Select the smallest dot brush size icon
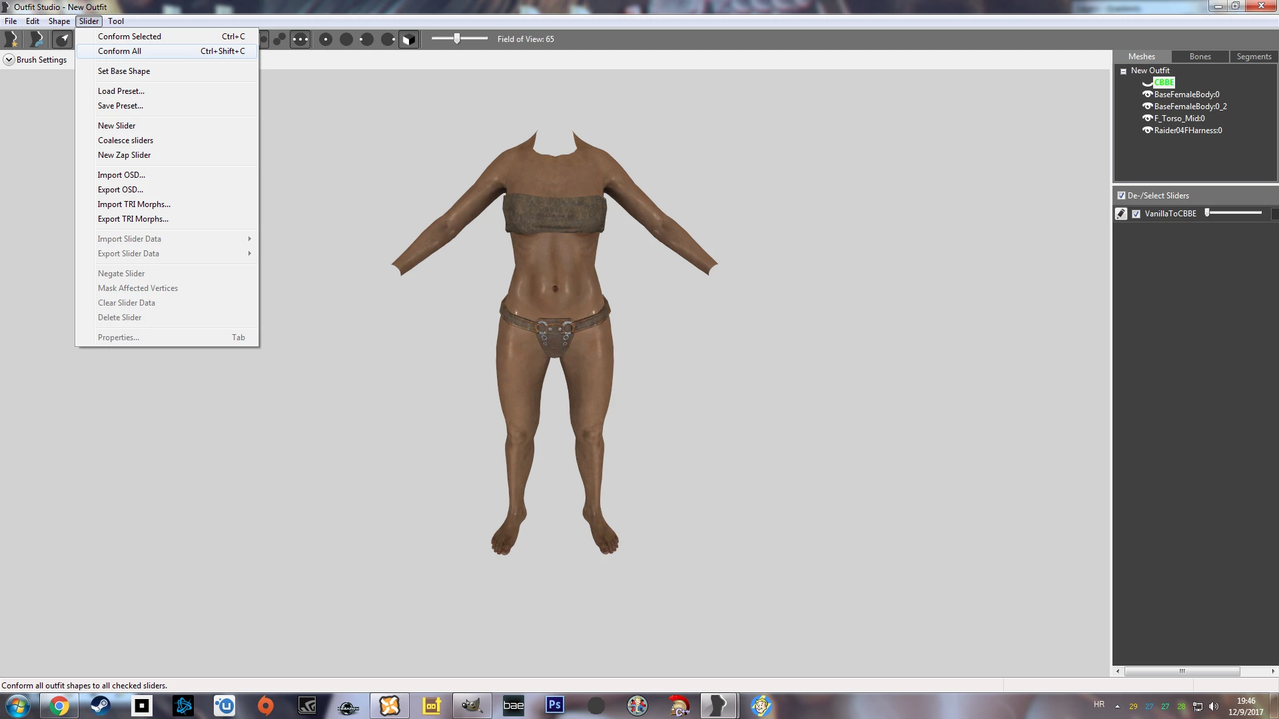 [326, 39]
